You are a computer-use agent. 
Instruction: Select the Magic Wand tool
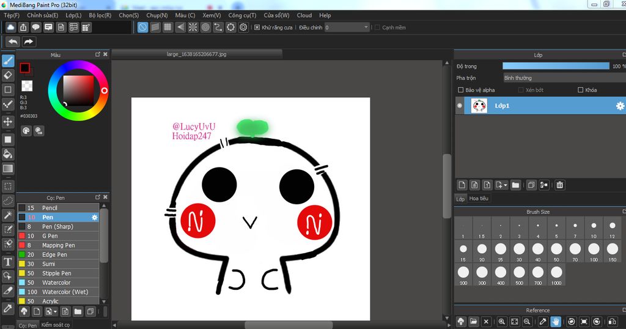pyautogui.click(x=8, y=215)
